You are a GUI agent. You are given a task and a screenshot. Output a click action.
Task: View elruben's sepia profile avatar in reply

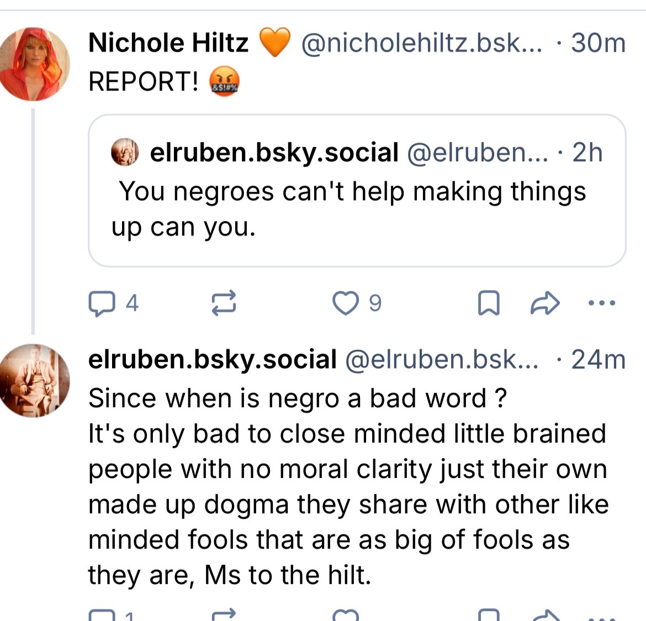click(x=34, y=380)
